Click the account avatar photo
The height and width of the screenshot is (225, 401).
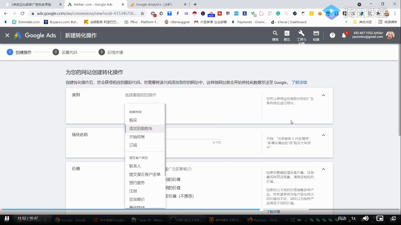[x=390, y=35]
